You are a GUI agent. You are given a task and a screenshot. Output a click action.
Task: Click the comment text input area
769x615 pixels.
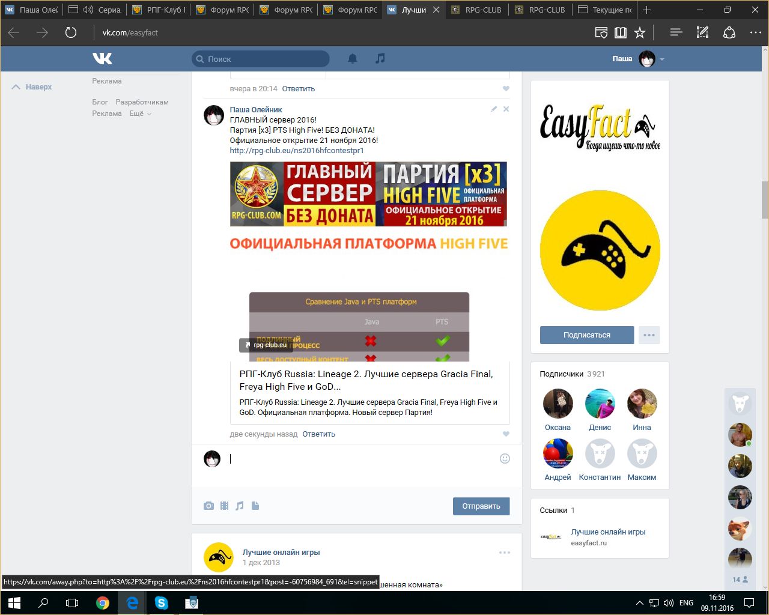(x=360, y=459)
